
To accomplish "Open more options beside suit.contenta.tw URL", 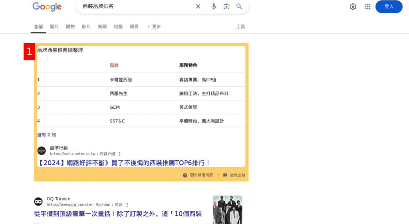I will point(120,154).
